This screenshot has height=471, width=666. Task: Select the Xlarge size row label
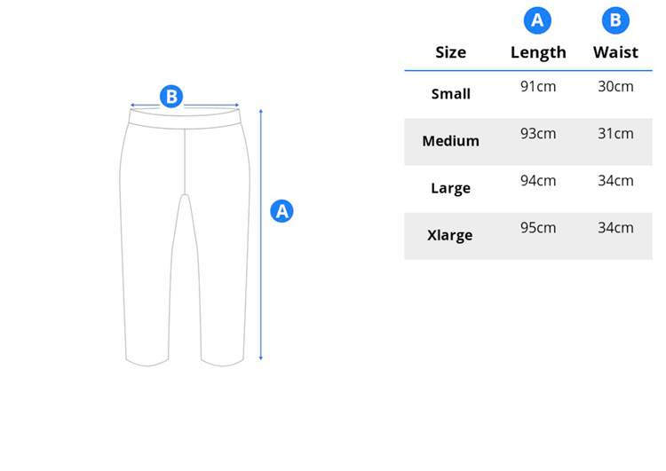tap(450, 235)
